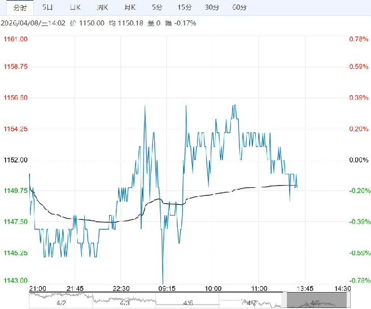Select the 5分 five-minute interval tab
Viewport: 371px width, 309px height.
click(x=156, y=7)
